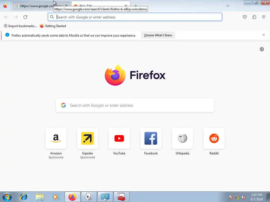Open the Firefox hamburger application menu

264,17
